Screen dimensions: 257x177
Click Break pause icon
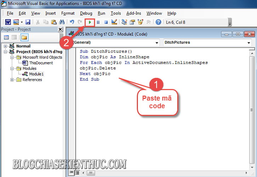coord(98,22)
